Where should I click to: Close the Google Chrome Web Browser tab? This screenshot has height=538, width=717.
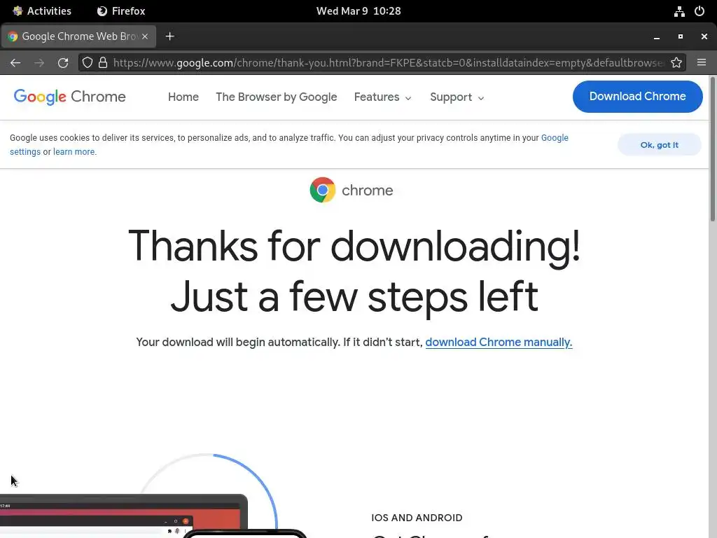coord(145,36)
